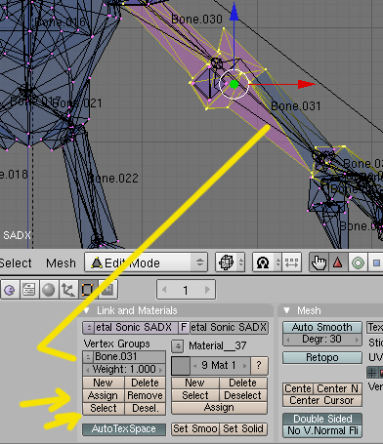Click Deselect in the material column
Viewport: 383px width, 444px height.
243,395
